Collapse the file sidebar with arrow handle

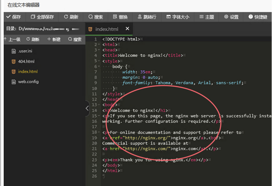pos(87,108)
